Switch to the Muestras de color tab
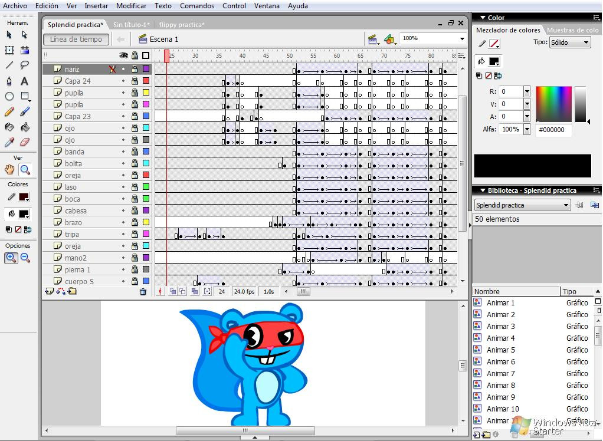The height and width of the screenshot is (441, 603). click(x=573, y=30)
